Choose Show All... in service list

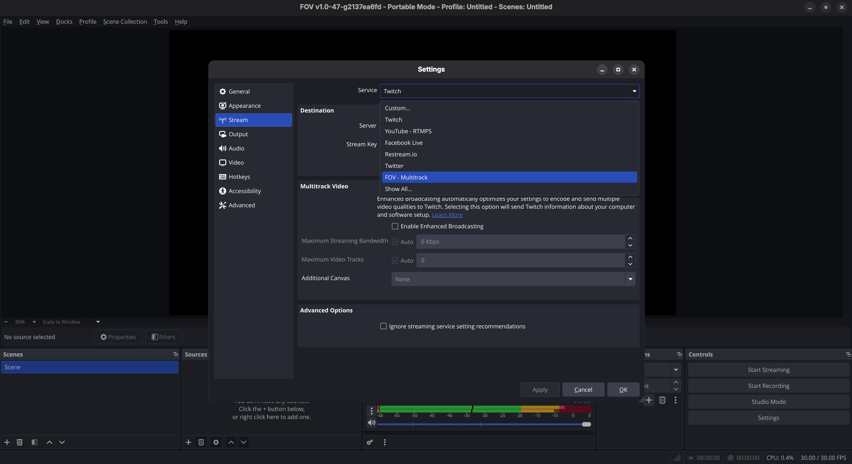[x=509, y=189]
